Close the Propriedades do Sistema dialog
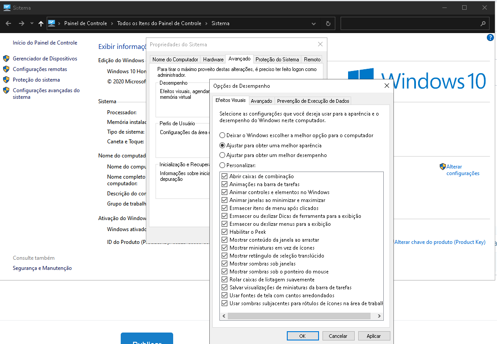 320,44
